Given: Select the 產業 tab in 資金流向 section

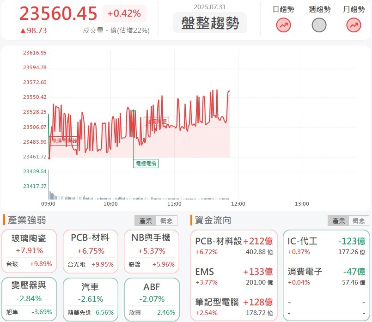Looking at the screenshot, I should tap(338, 221).
